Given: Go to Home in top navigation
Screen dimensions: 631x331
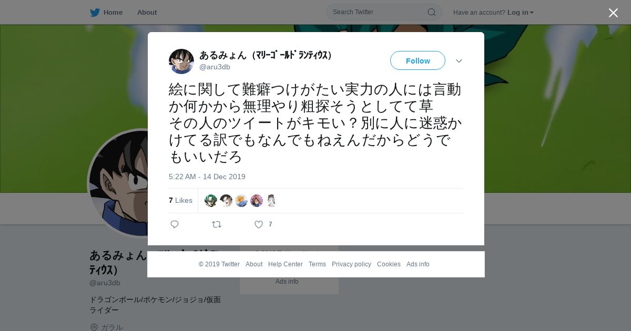Looking at the screenshot, I should 113,12.
